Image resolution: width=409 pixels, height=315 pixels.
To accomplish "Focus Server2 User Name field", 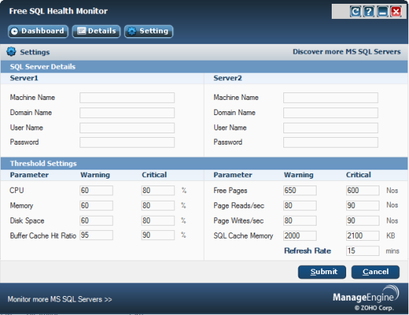I will (330, 128).
